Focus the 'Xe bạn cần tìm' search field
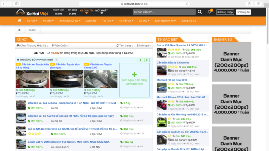 164,12
